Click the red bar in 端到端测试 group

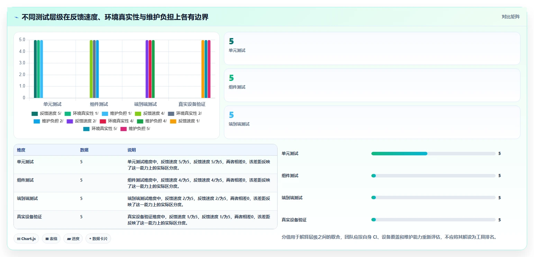click(x=150, y=69)
